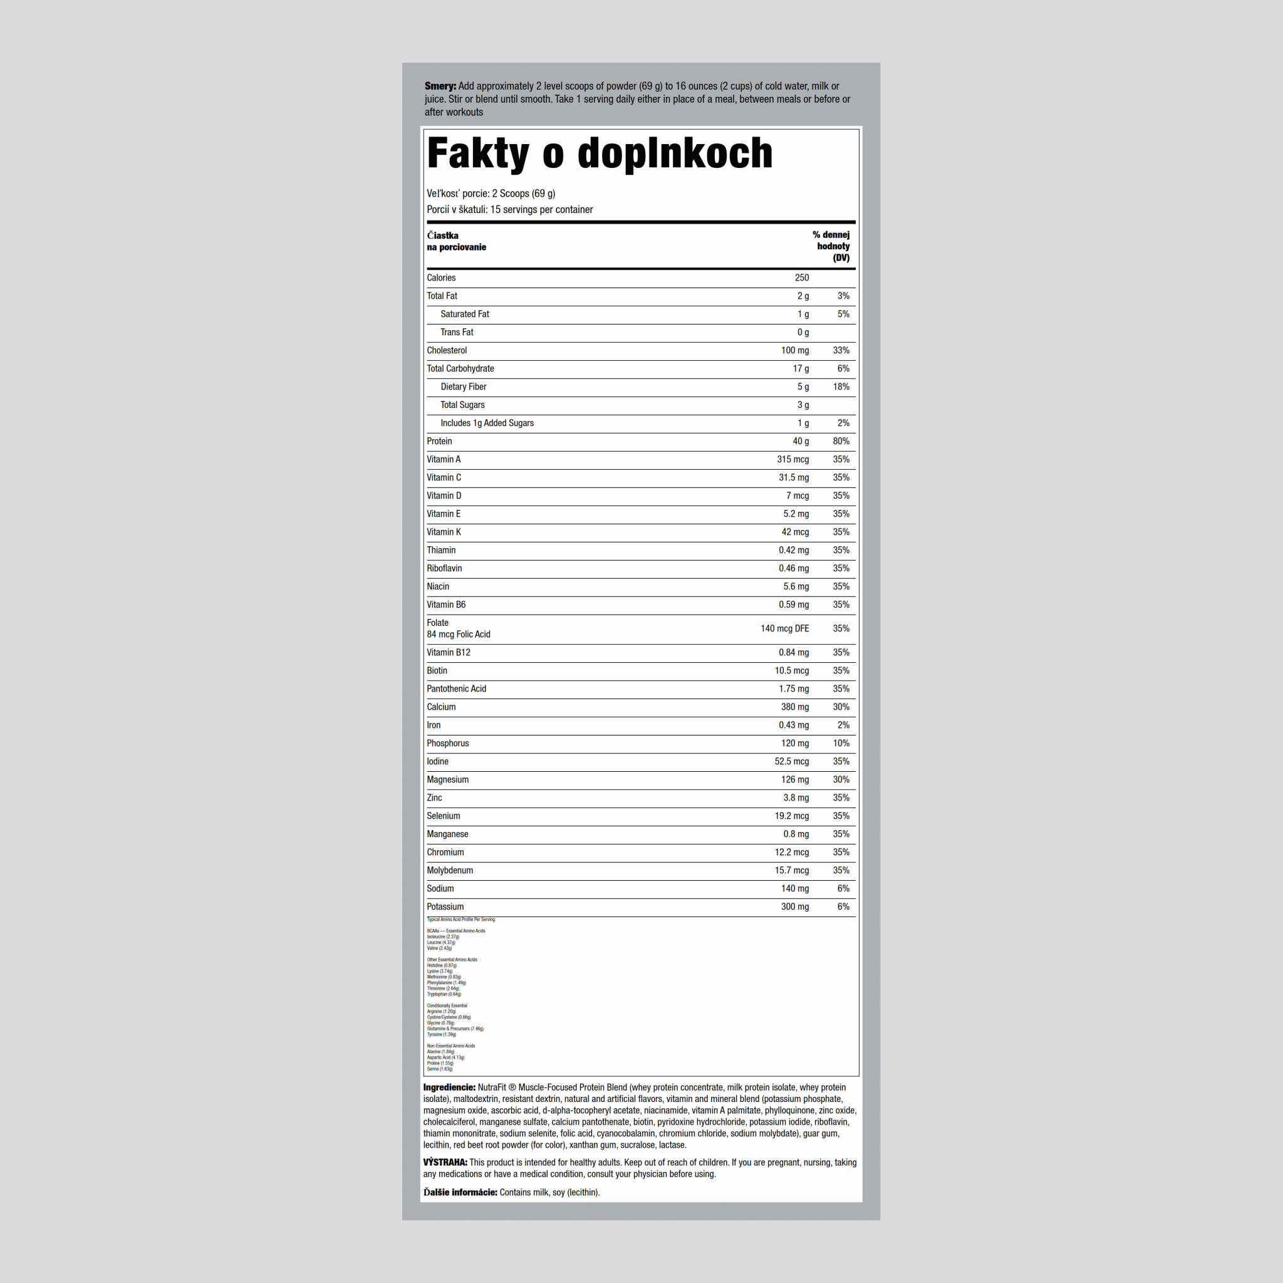Click the Chromium row label
This screenshot has width=1283, height=1283.
(x=445, y=852)
